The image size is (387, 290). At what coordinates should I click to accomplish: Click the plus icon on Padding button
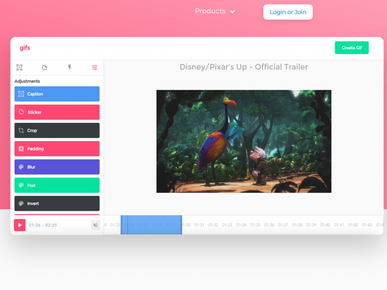point(21,149)
